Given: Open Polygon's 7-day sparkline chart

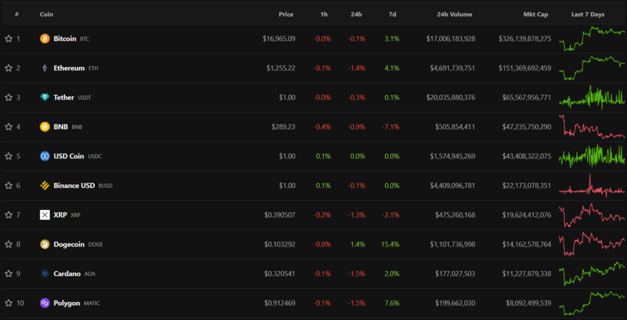Looking at the screenshot, I should pyautogui.click(x=592, y=303).
